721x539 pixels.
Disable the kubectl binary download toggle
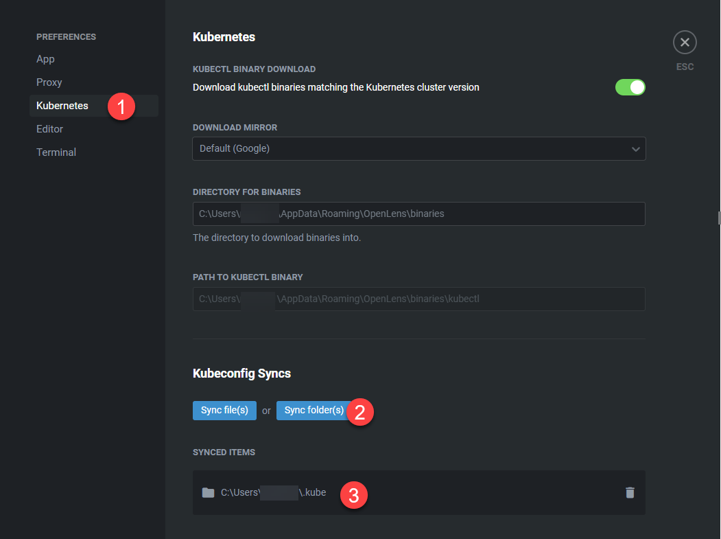(x=630, y=87)
